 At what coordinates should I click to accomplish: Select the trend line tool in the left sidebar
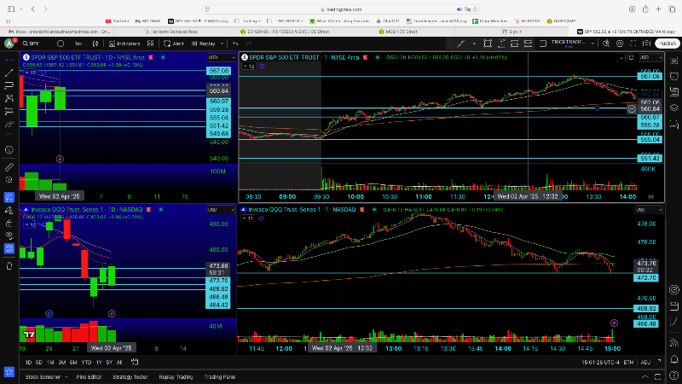[x=9, y=73]
